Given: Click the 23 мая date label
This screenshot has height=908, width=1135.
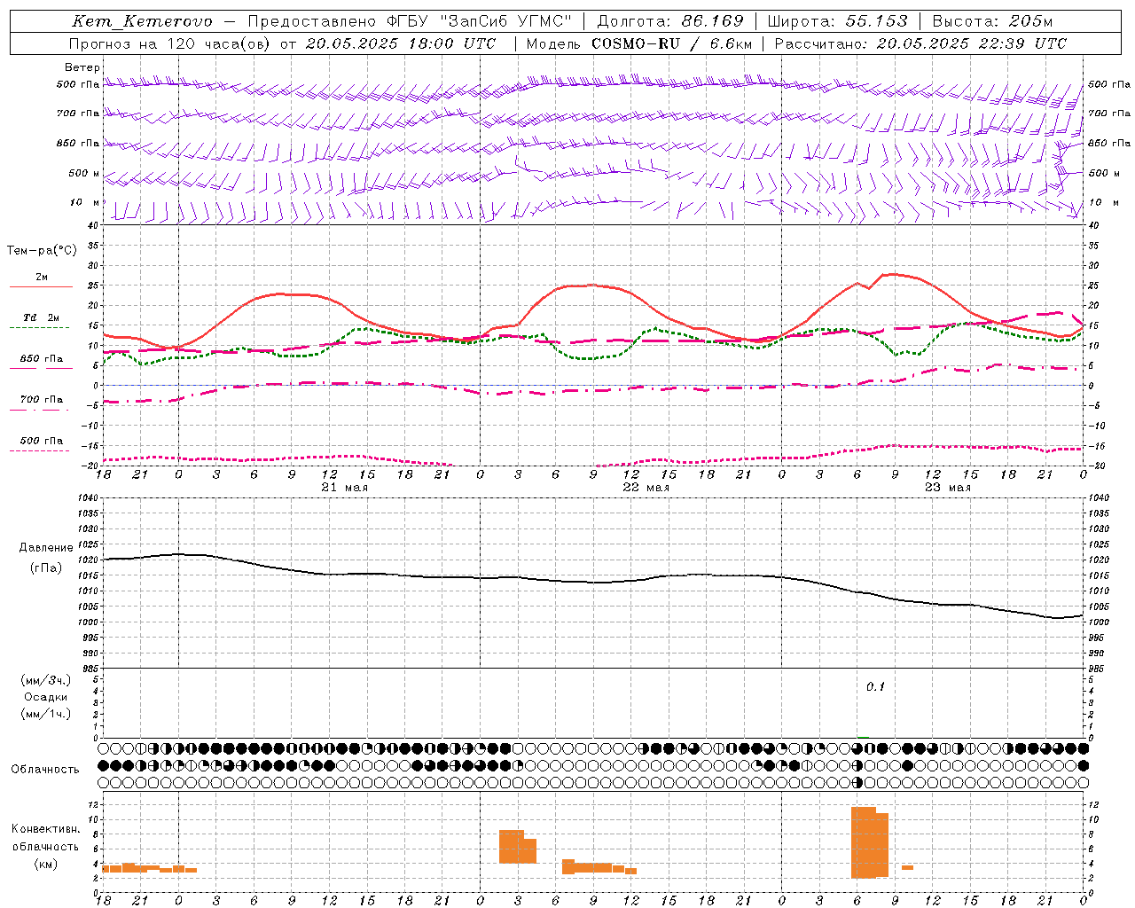Looking at the screenshot, I should click(948, 488).
